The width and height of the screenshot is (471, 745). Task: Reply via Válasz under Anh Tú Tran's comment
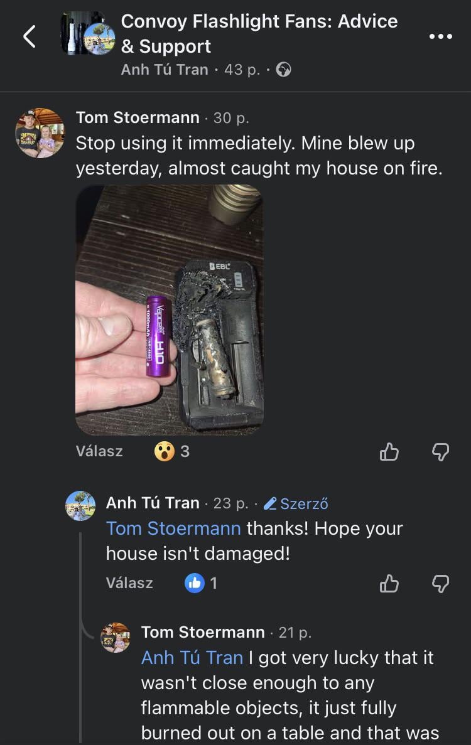[129, 583]
